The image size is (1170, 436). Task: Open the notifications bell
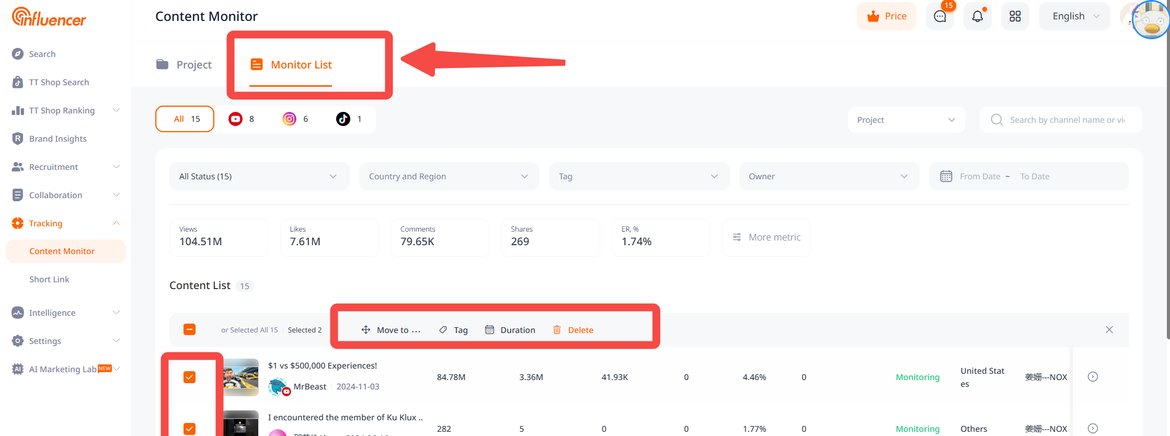coord(977,16)
